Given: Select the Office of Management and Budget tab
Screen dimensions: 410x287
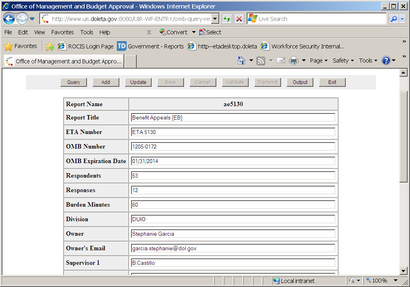Looking at the screenshot, I should [63, 61].
